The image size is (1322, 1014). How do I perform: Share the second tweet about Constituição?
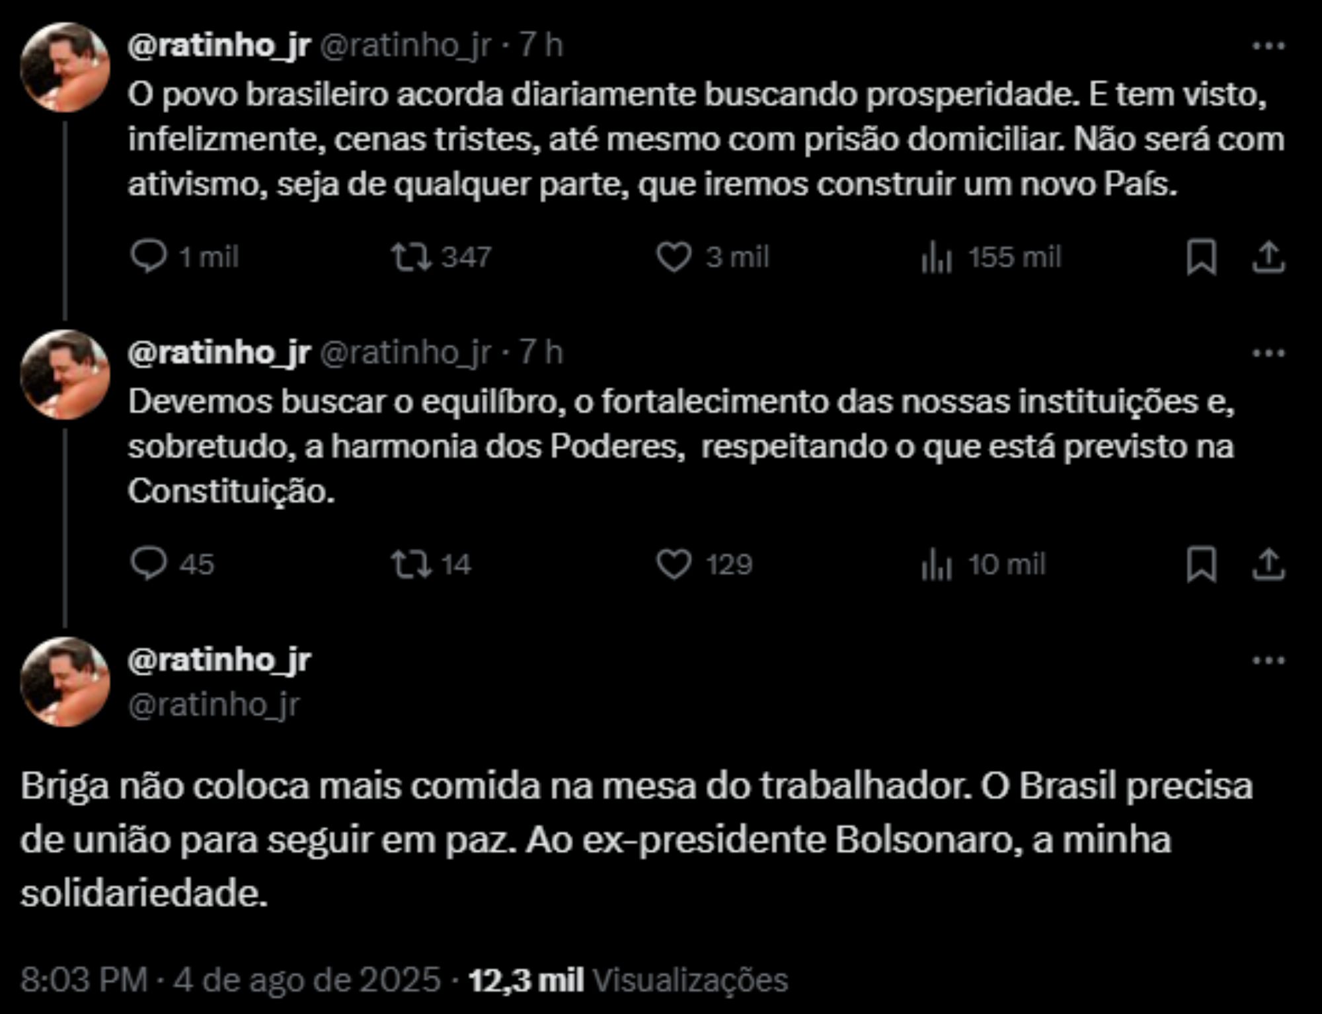tap(1268, 564)
